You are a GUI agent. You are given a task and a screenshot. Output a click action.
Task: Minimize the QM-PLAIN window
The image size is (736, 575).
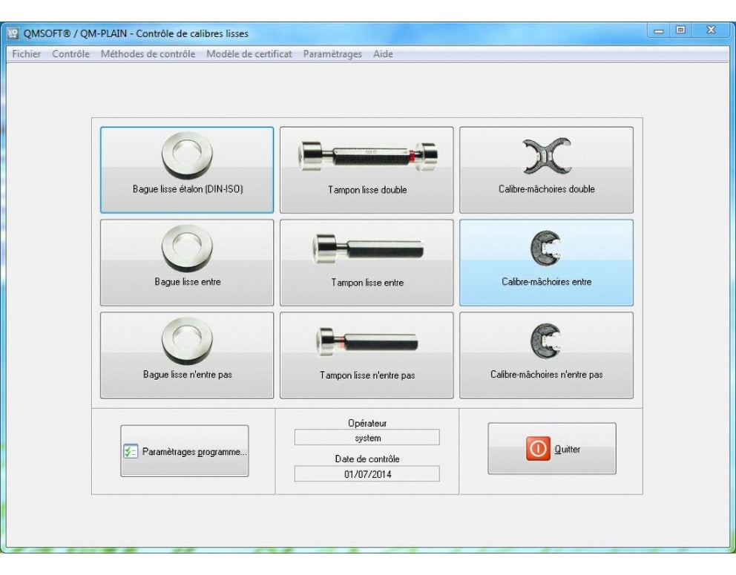[659, 30]
